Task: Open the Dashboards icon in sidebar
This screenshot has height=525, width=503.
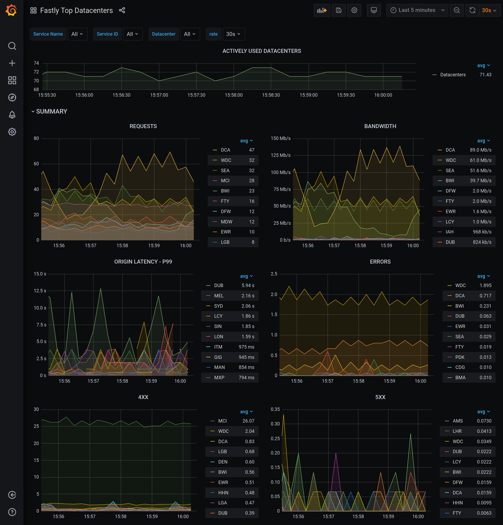Action: (x=12, y=80)
